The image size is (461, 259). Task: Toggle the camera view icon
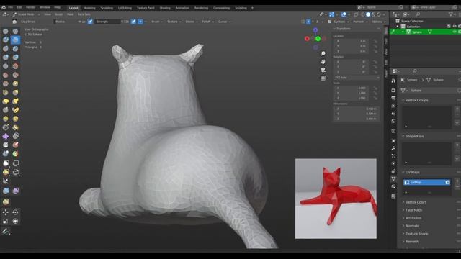[x=323, y=70]
